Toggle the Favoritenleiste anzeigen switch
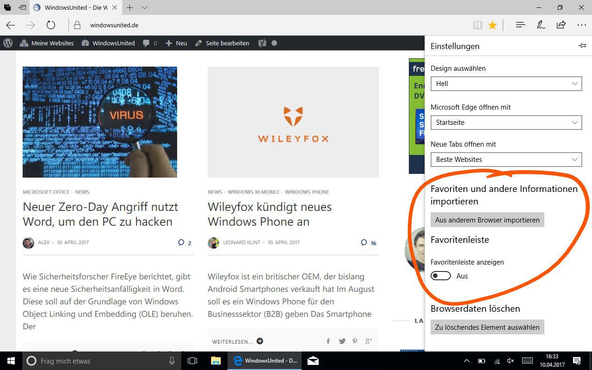Screen dimensions: 592x370 click(x=441, y=276)
